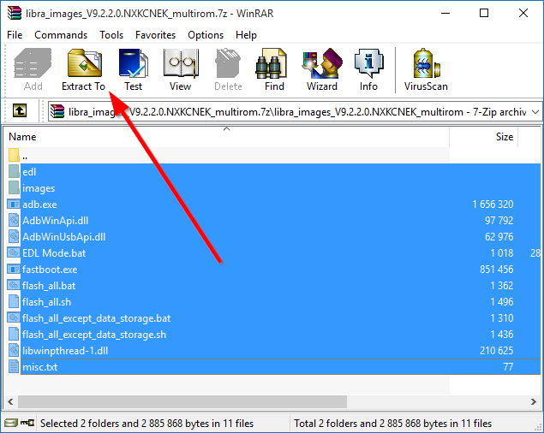
Task: Click the misc.txt file icon
Action: (14, 367)
